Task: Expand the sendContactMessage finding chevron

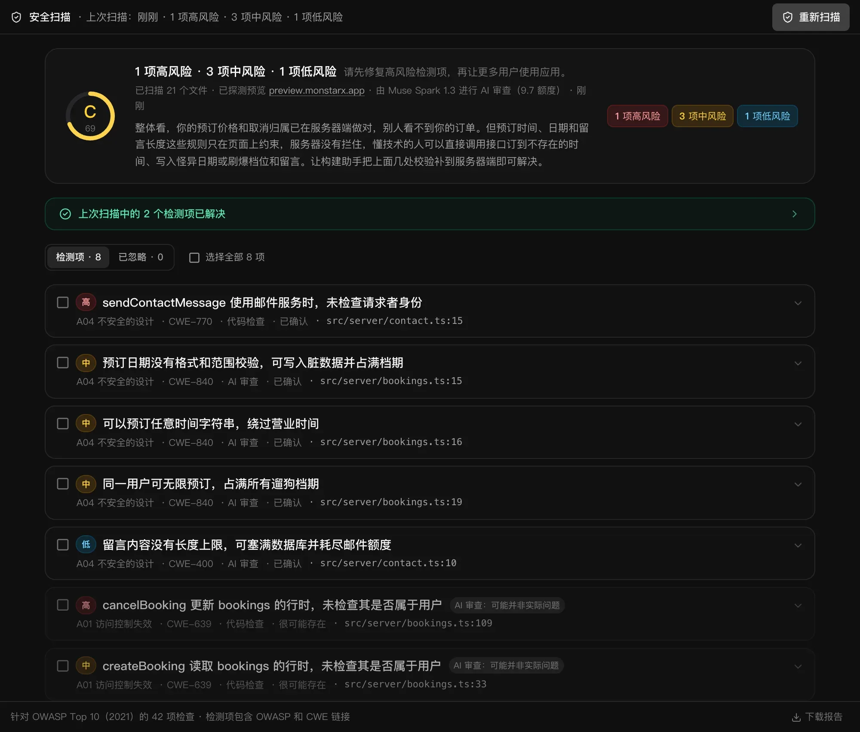Action: [798, 303]
